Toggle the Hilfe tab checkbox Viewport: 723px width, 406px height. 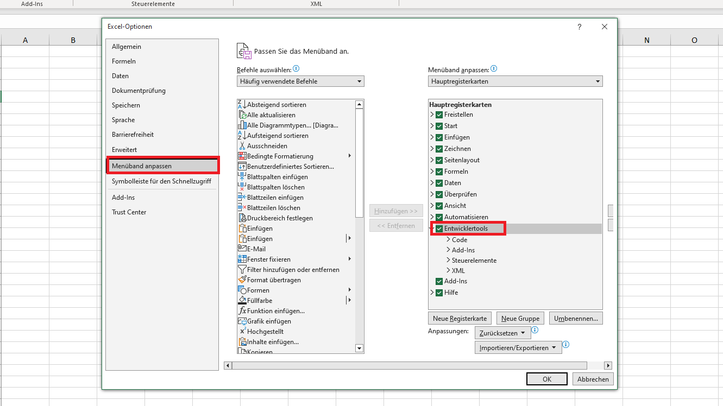coord(438,292)
